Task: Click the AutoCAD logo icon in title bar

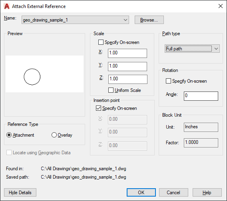Action: coord(7,6)
